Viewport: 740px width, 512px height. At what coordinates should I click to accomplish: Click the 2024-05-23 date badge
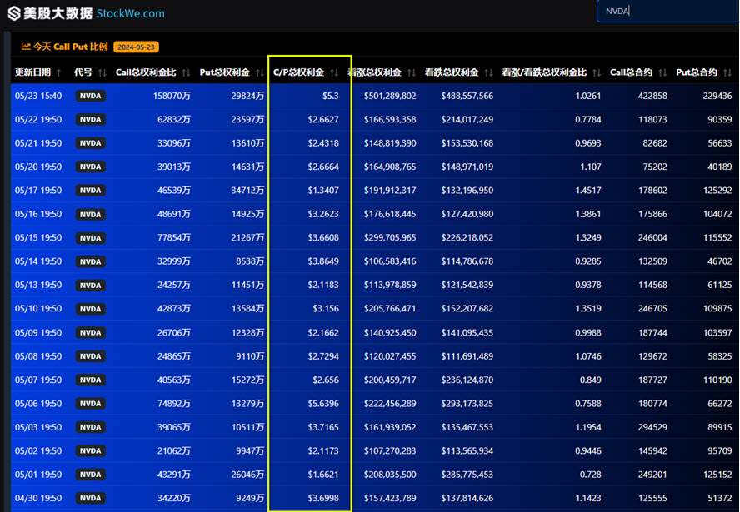tap(136, 47)
